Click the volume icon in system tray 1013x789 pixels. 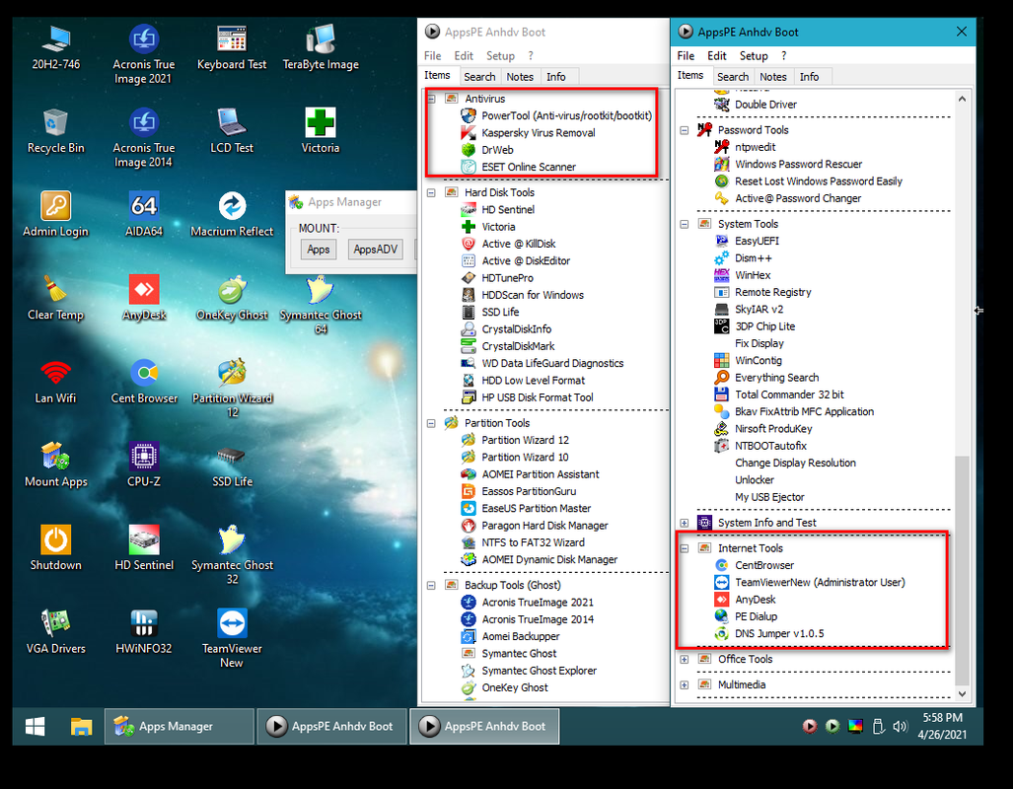[900, 726]
